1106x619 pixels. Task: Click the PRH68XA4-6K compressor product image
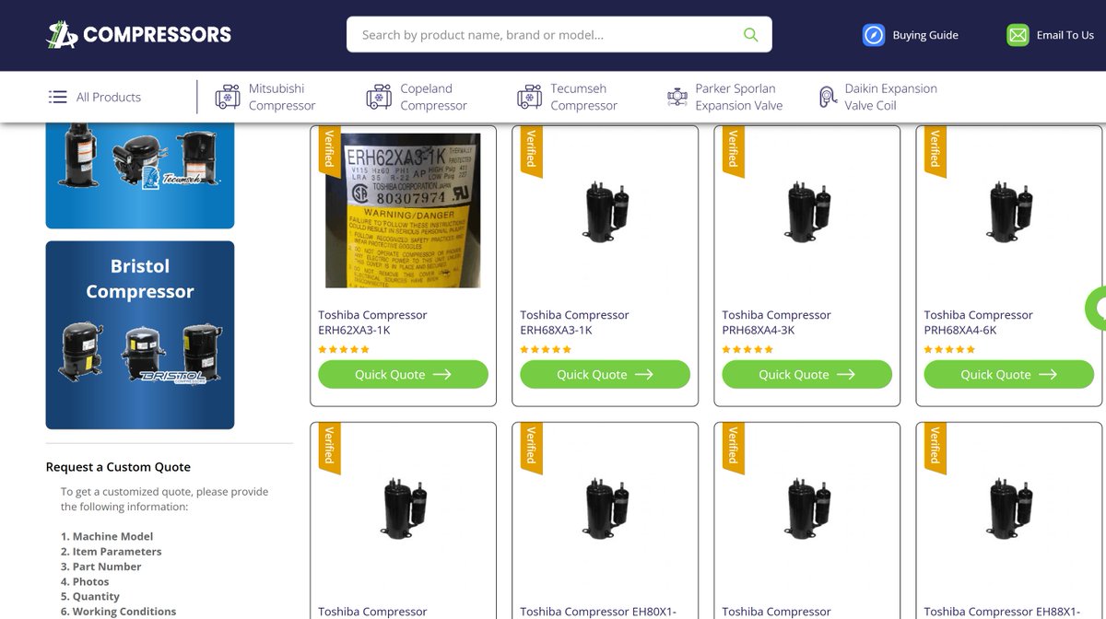coord(1008,211)
